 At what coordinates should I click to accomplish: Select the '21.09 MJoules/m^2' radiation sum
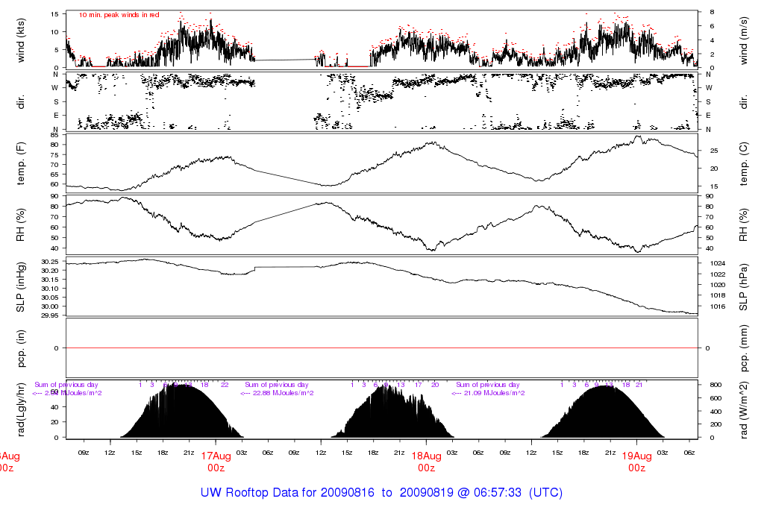pos(494,393)
